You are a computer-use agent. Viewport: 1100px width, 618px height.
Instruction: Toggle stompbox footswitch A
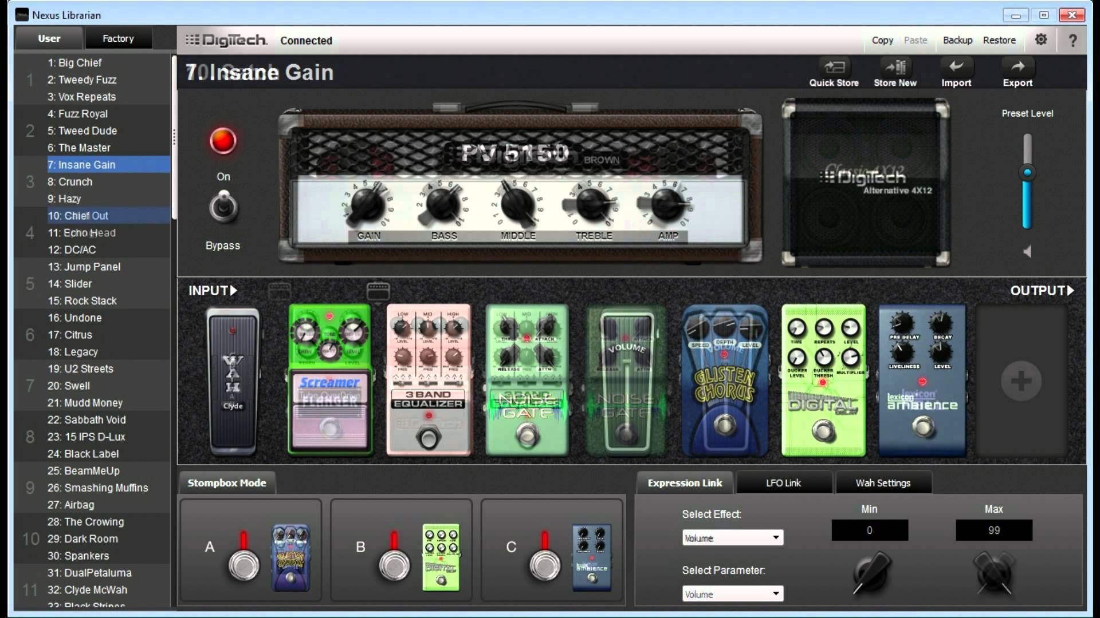tap(244, 565)
